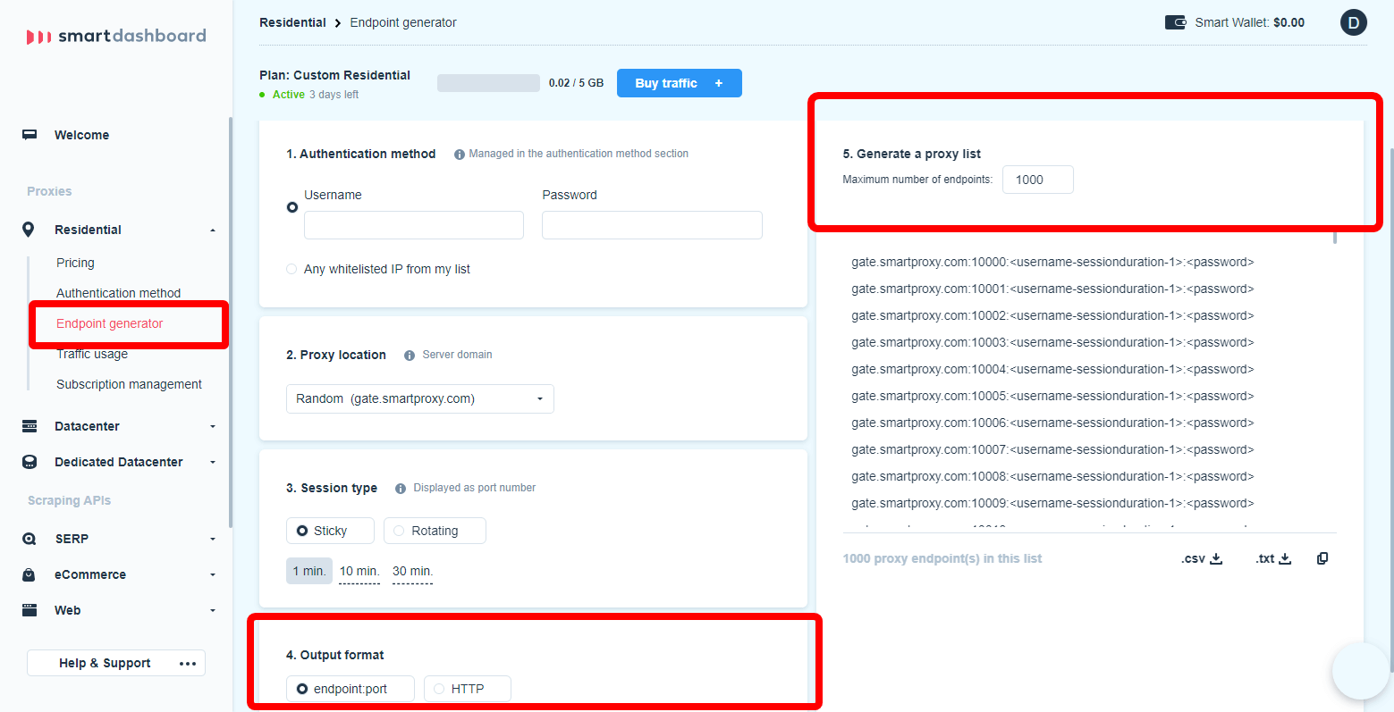Image resolution: width=1394 pixels, height=712 pixels.
Task: Click the Web browser icon
Action: (30, 610)
